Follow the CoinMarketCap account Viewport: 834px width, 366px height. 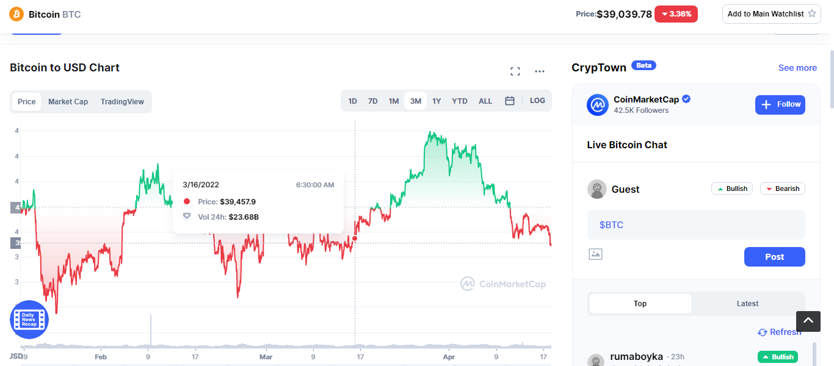pyautogui.click(x=780, y=104)
